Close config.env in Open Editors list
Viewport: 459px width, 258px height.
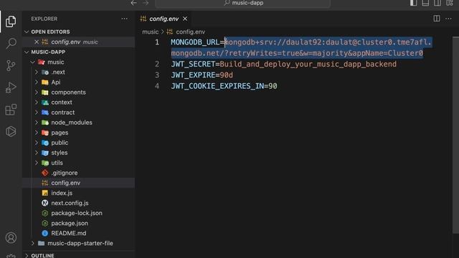tap(37, 42)
